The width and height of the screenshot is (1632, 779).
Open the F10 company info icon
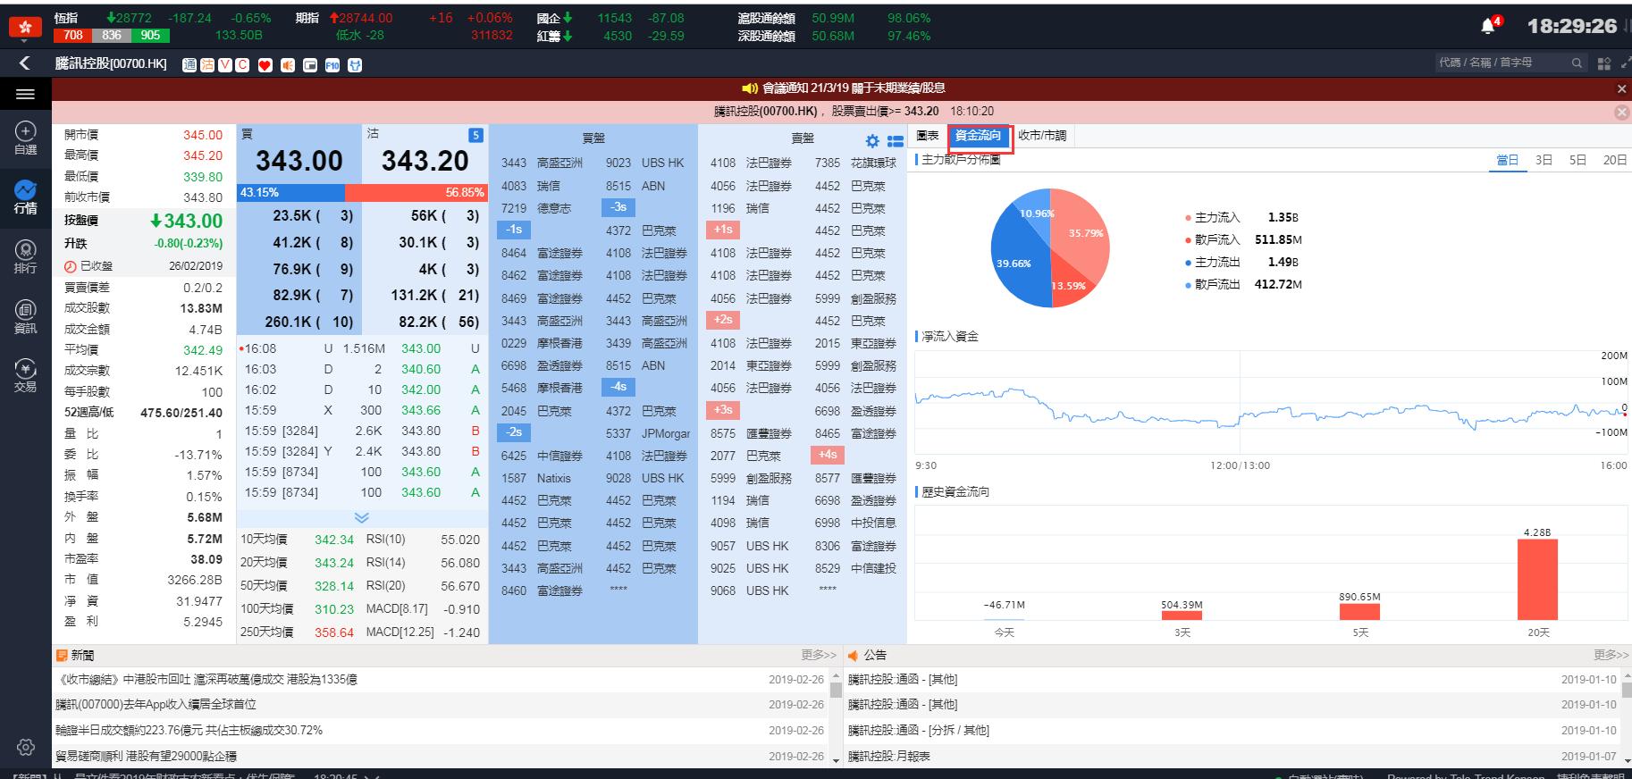332,65
